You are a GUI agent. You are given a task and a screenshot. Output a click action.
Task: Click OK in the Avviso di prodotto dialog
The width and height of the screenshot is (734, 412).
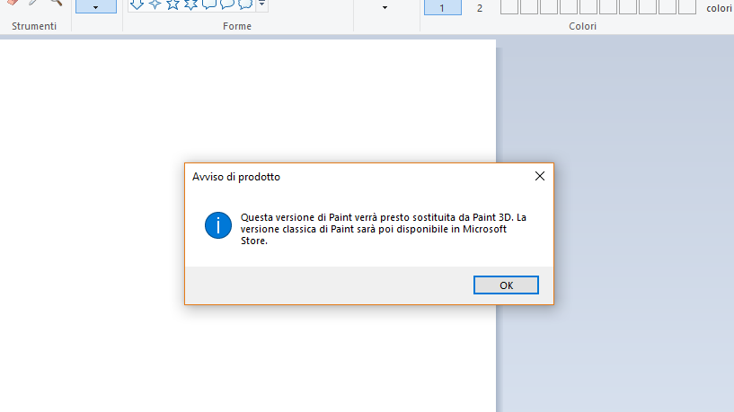[x=506, y=285]
